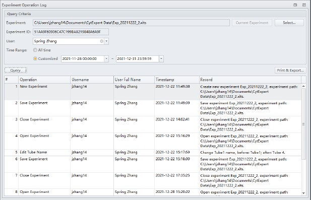This screenshot has height=200, width=311.
Task: Click the scroll up arrow of log table
Action: tap(303, 86)
